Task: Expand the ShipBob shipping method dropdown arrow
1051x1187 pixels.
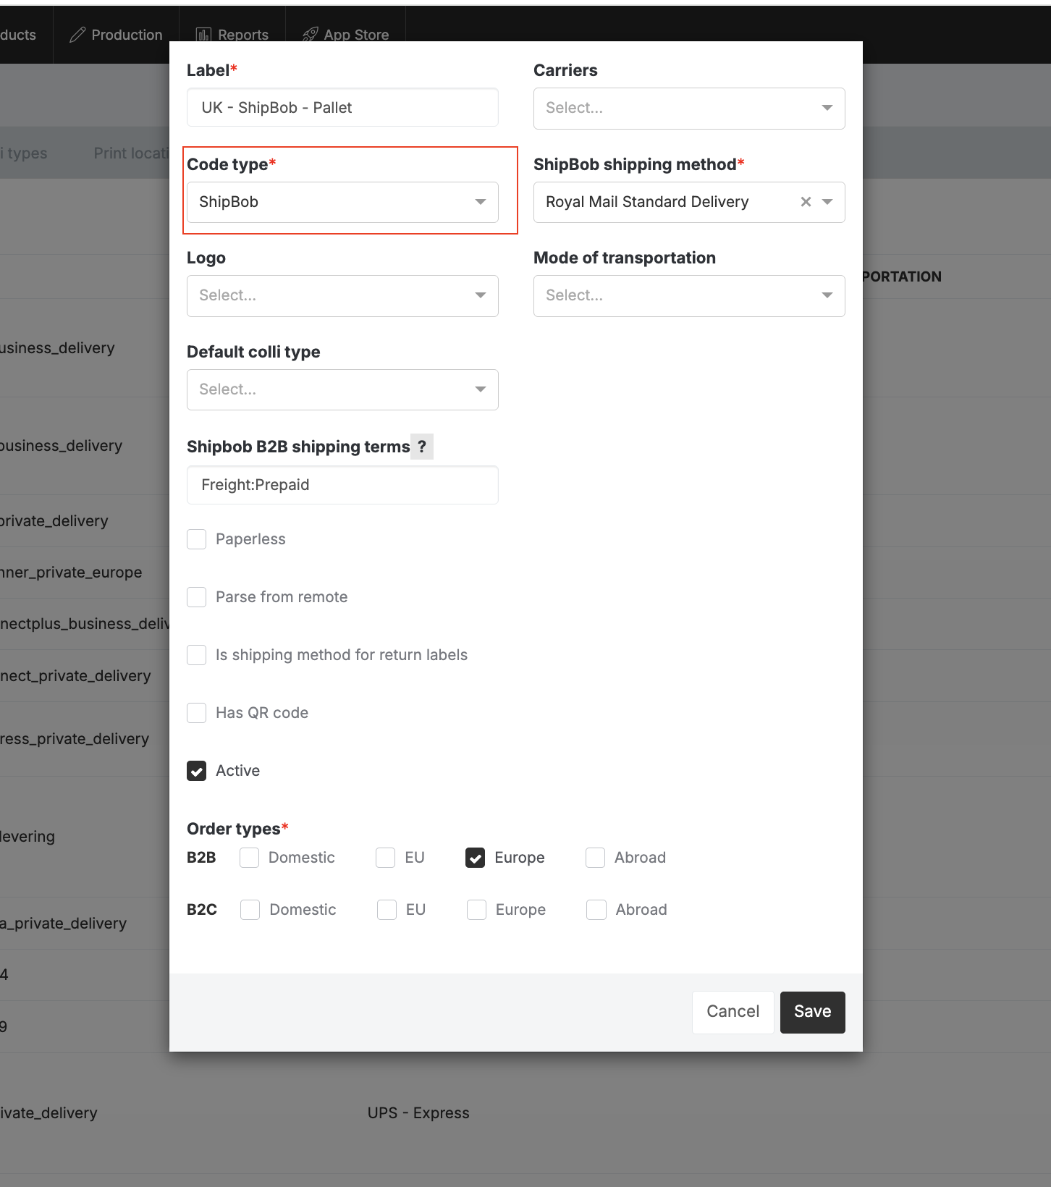Action: click(x=827, y=202)
